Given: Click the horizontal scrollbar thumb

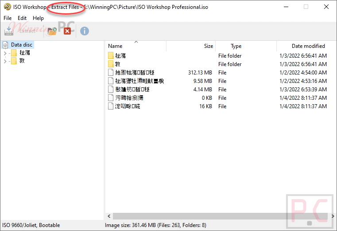Looking at the screenshot, I should pyautogui.click(x=220, y=216).
